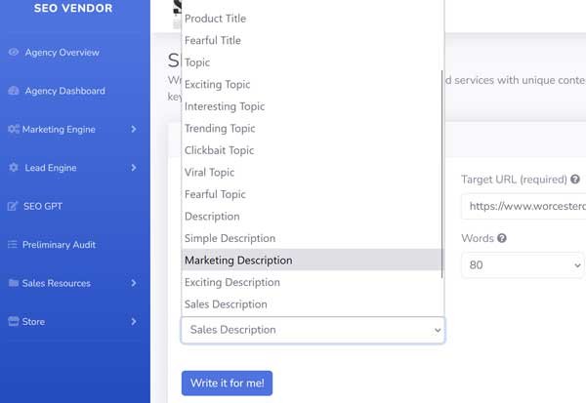Screen dimensions: 586x403
Task: Choose Marketing Description from the list
Action: tap(238, 261)
